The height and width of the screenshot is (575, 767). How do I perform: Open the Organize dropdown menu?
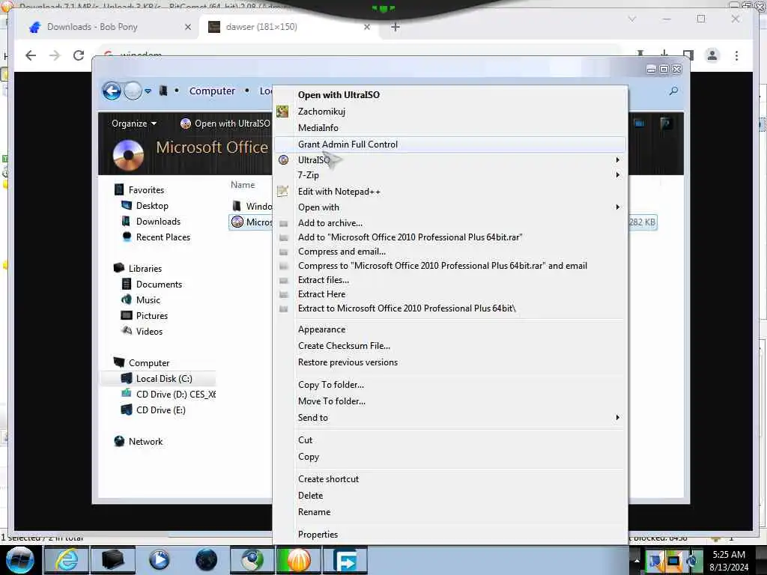[133, 124]
